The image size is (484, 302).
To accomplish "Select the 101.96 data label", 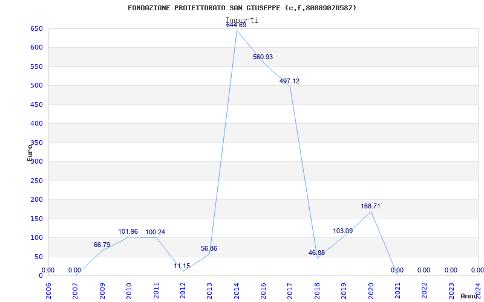I will click(128, 231).
